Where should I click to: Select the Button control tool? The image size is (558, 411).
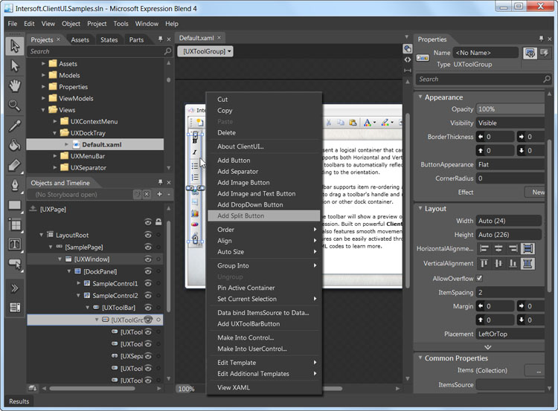point(15,264)
